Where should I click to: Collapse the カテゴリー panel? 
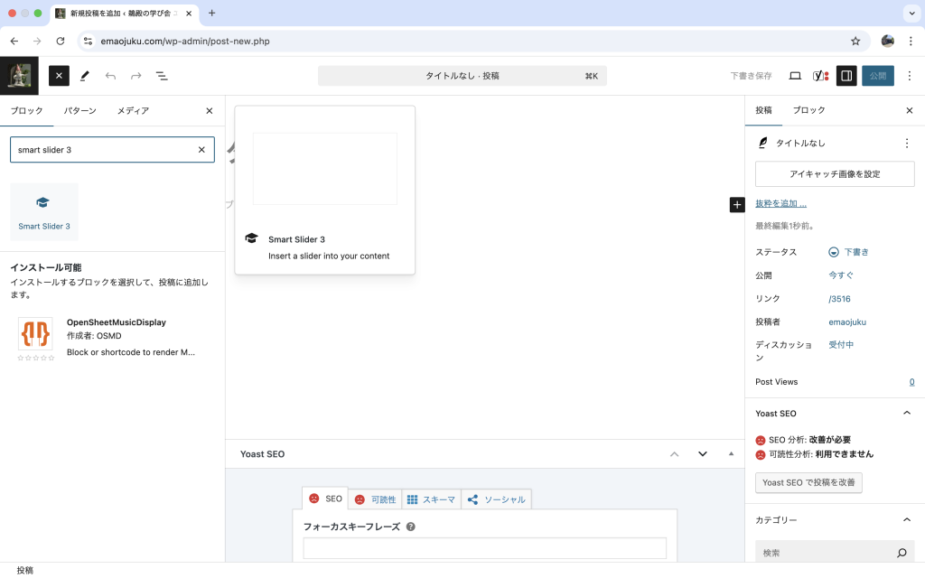point(907,519)
